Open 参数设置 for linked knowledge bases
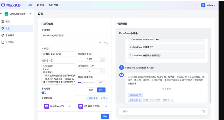The image size is (224, 120). pos(92,98)
